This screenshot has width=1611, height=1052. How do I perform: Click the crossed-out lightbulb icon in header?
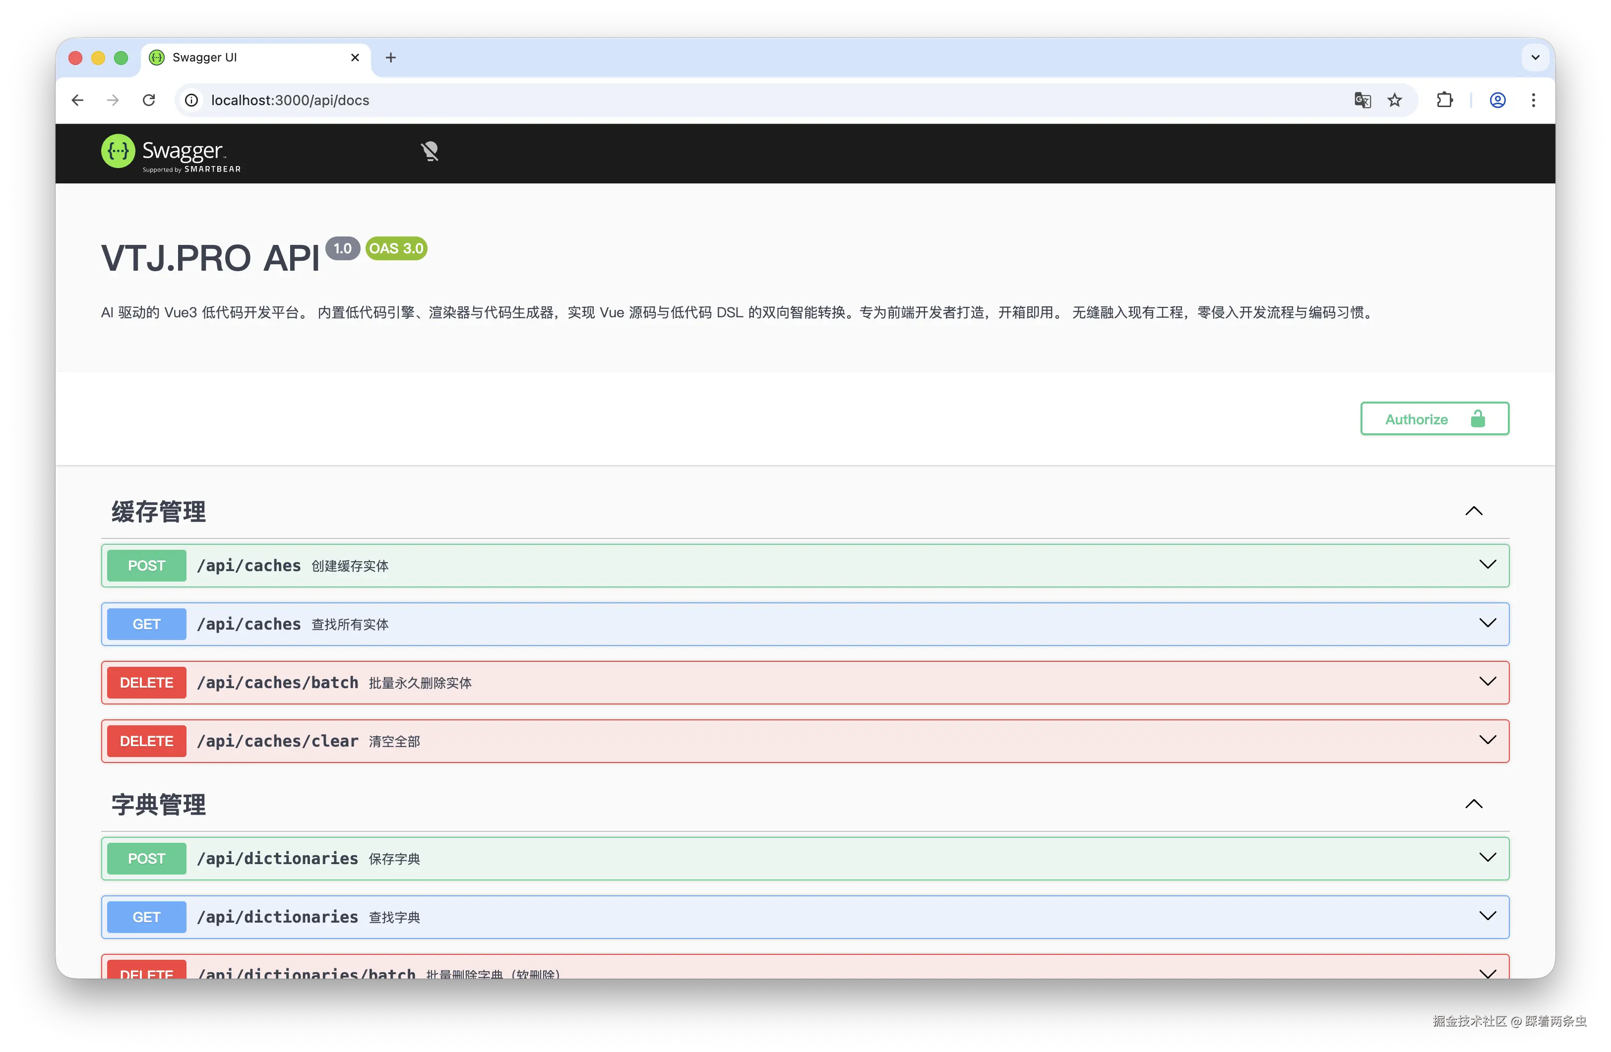point(430,152)
